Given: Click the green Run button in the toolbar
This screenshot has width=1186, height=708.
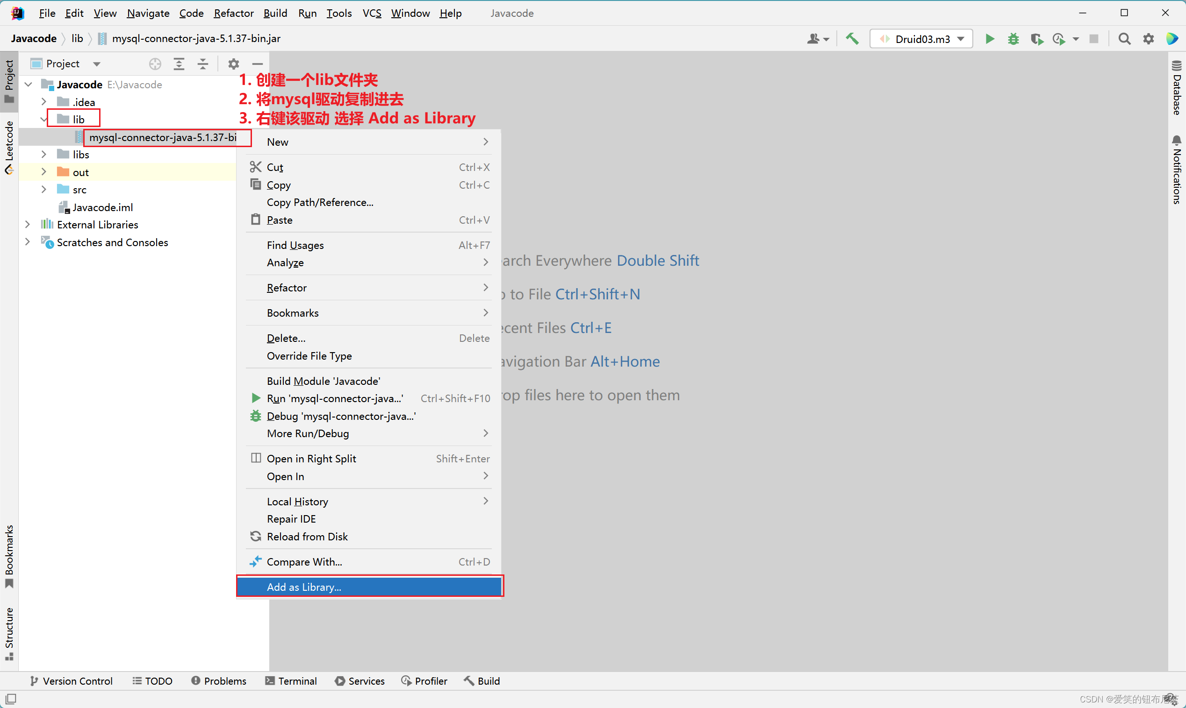Looking at the screenshot, I should click(989, 39).
